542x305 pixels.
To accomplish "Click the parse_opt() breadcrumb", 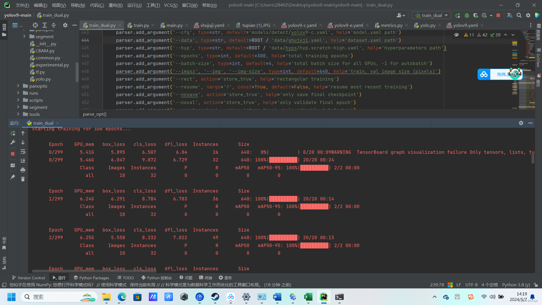I will coord(95,114).
